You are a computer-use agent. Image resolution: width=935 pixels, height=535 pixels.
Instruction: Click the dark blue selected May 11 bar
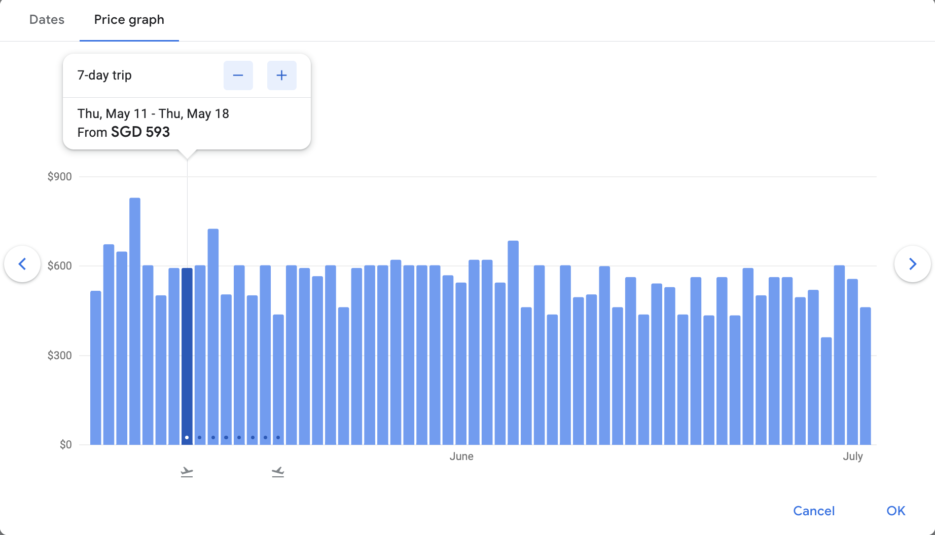point(187,355)
